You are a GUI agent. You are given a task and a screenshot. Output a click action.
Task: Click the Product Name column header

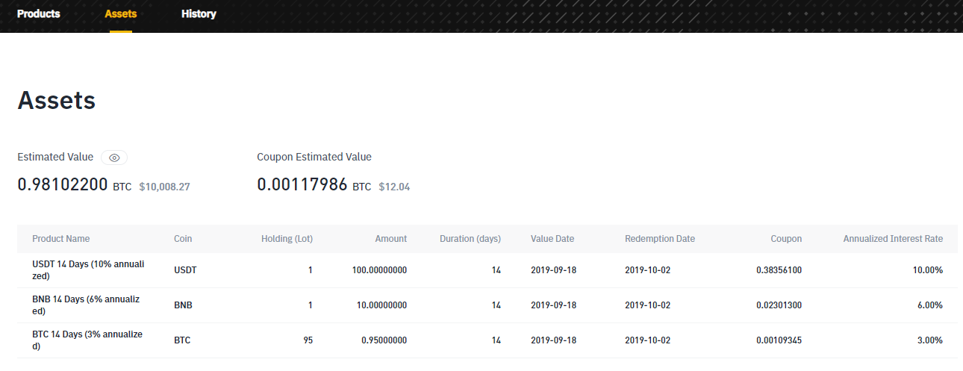click(60, 239)
